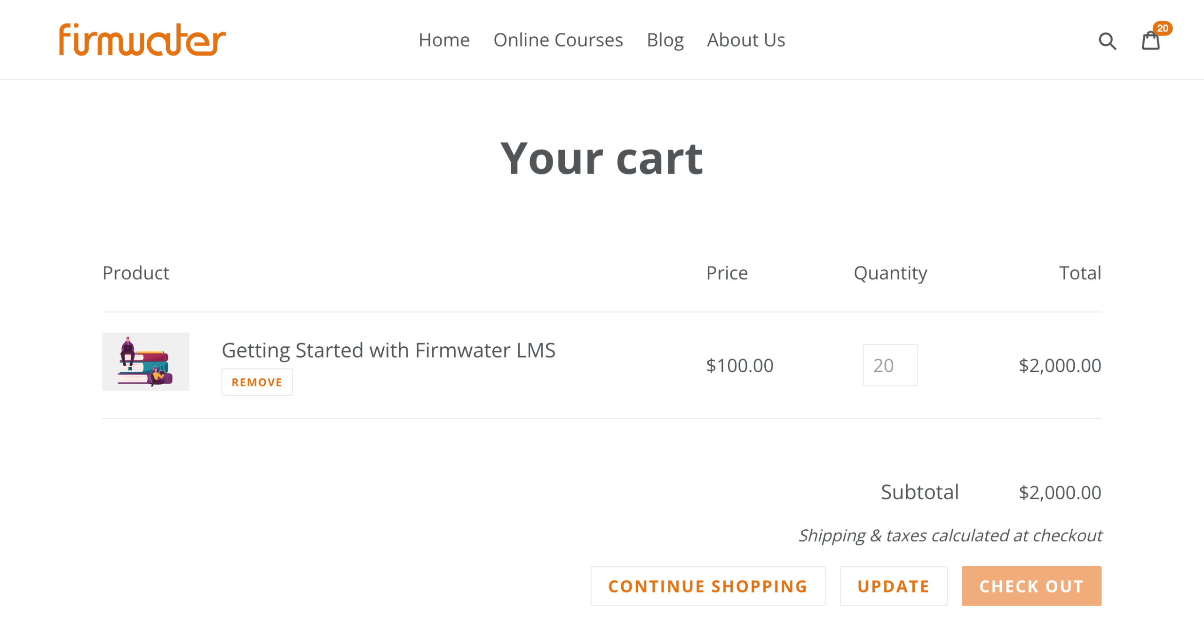Click the Quantity column header

[890, 273]
